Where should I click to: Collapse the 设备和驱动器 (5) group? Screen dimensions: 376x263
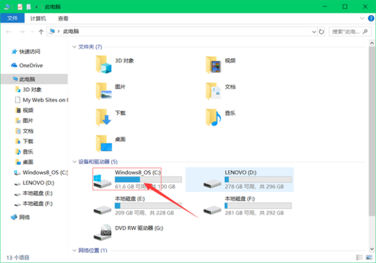coord(75,162)
